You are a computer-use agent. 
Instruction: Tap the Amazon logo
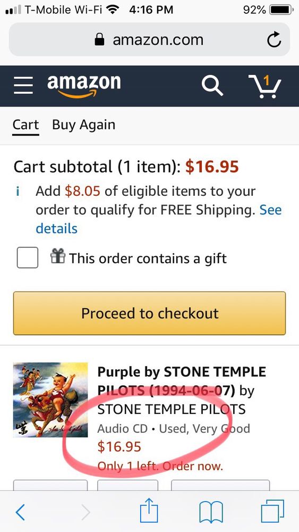83,86
